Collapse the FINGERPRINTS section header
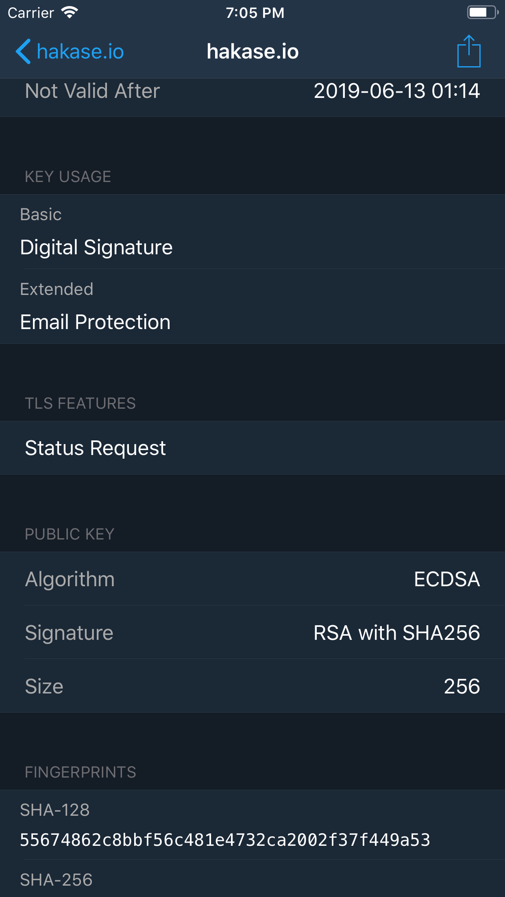This screenshot has width=505, height=897. (x=80, y=771)
